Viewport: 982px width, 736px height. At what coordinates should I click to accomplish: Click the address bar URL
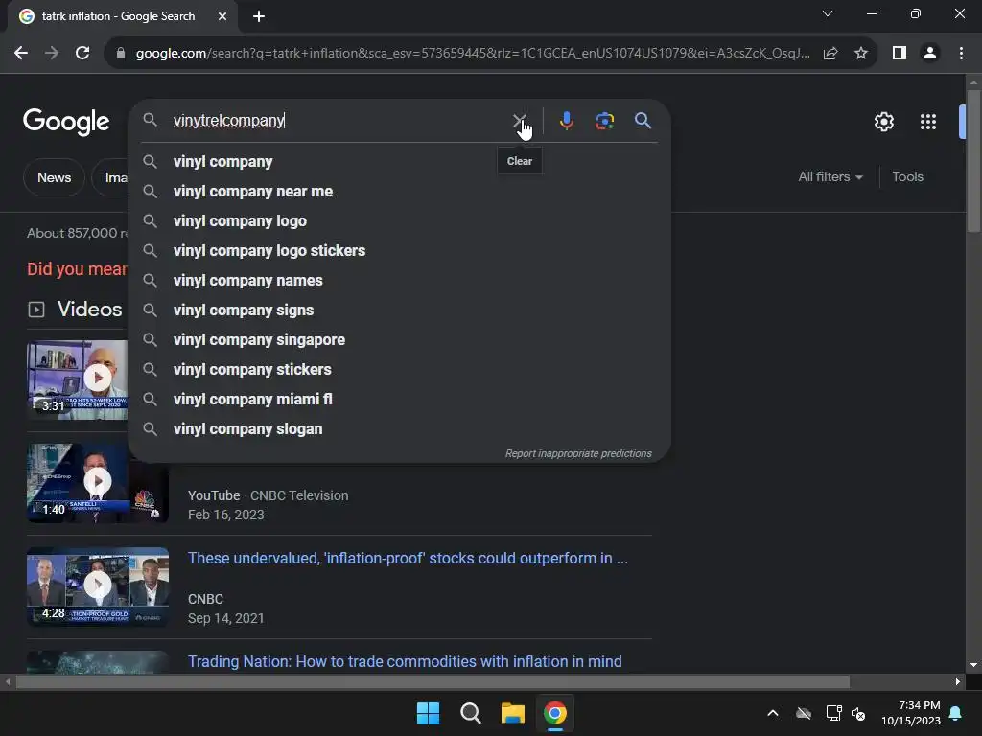tap(472, 54)
